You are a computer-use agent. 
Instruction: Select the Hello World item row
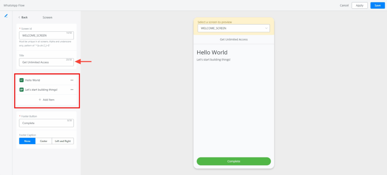pyautogui.click(x=45, y=80)
